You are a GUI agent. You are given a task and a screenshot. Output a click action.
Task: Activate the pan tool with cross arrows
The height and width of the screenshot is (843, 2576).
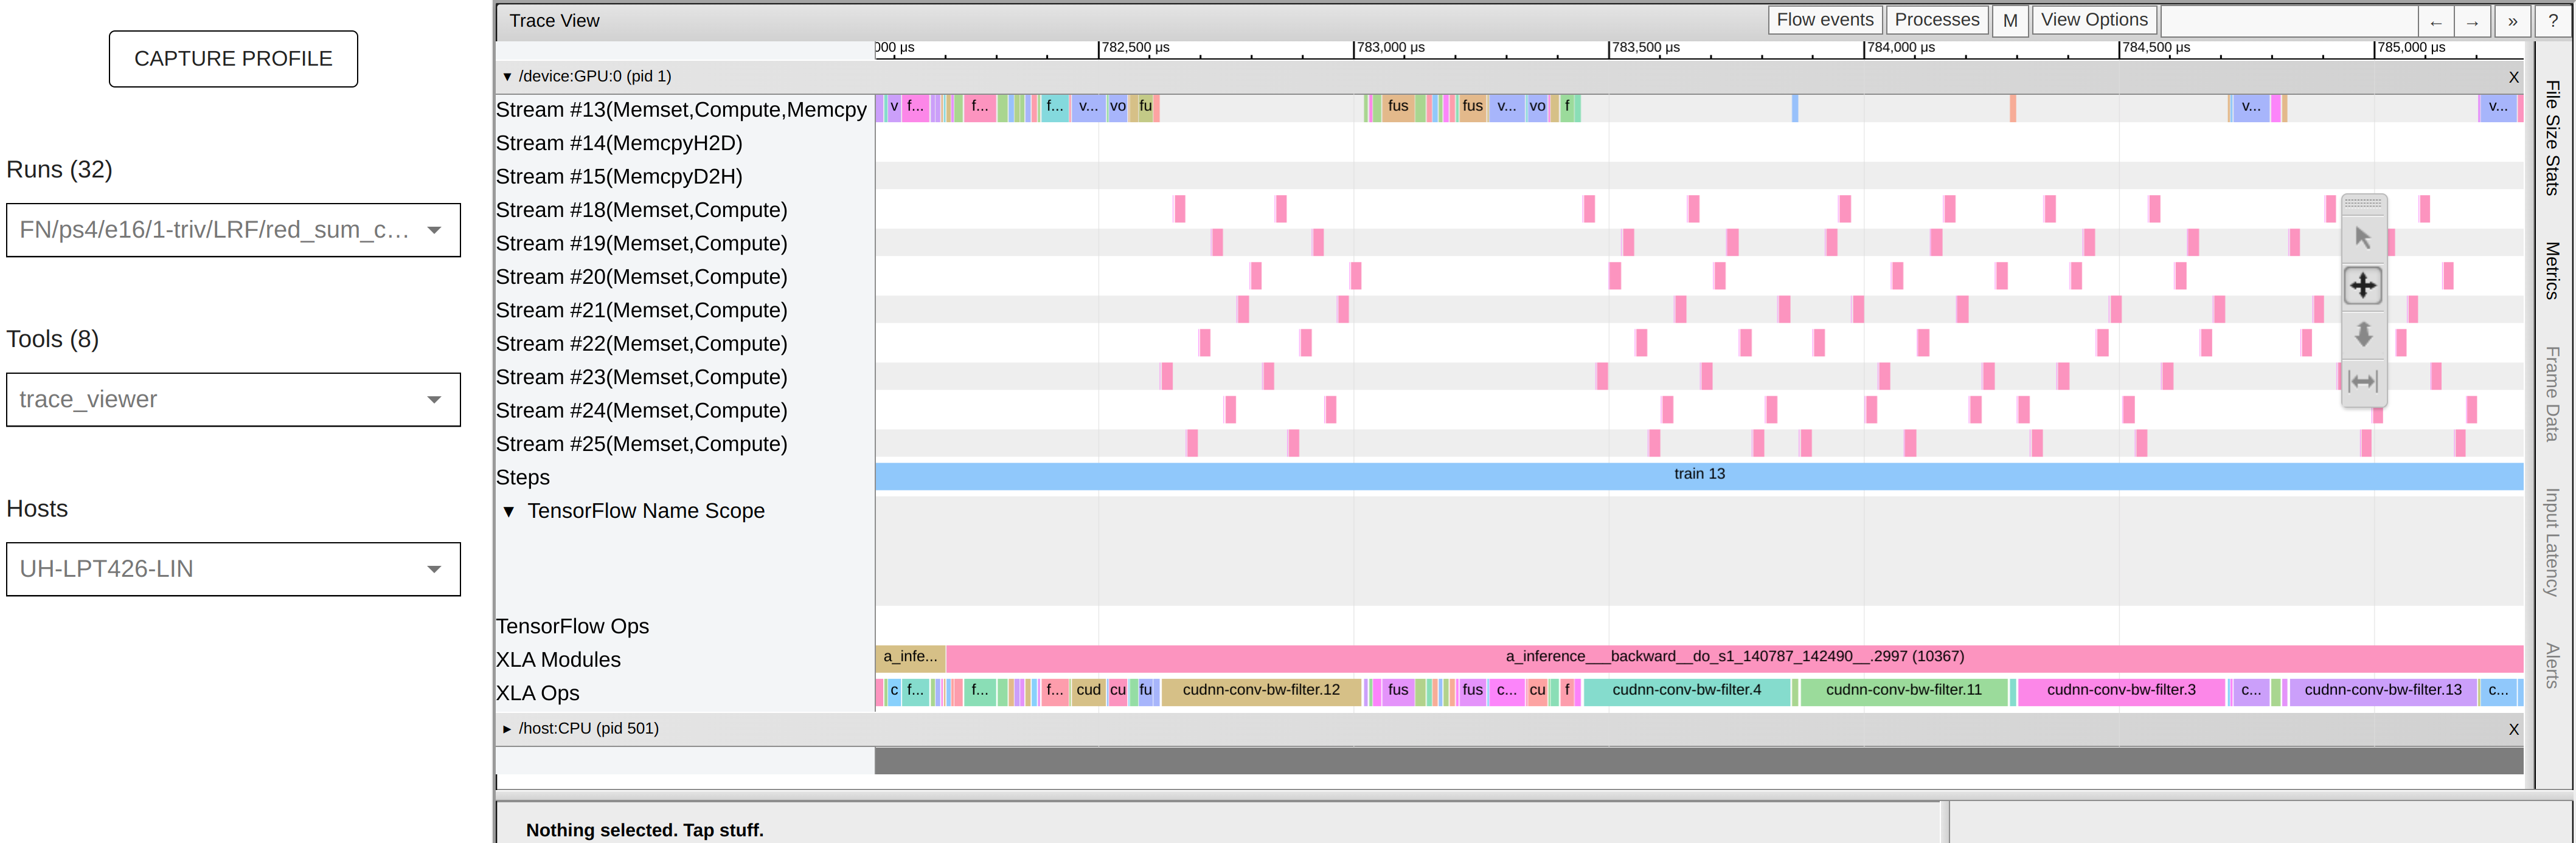tap(2363, 286)
